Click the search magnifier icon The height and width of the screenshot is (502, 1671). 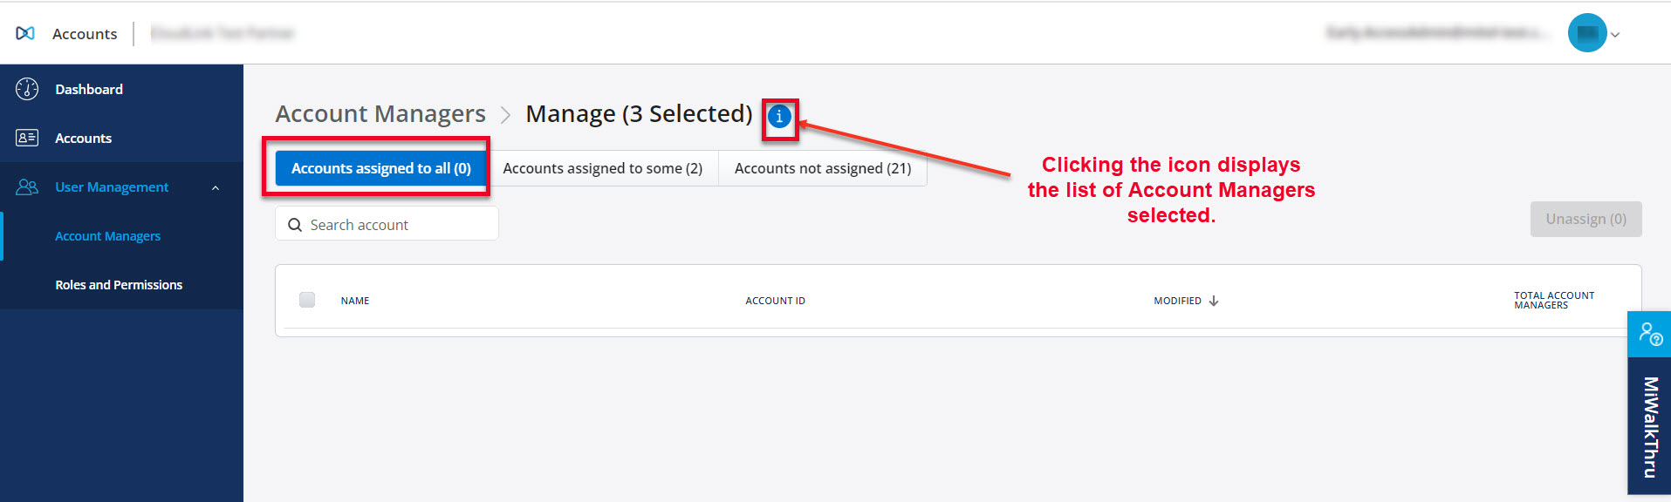[x=295, y=225]
